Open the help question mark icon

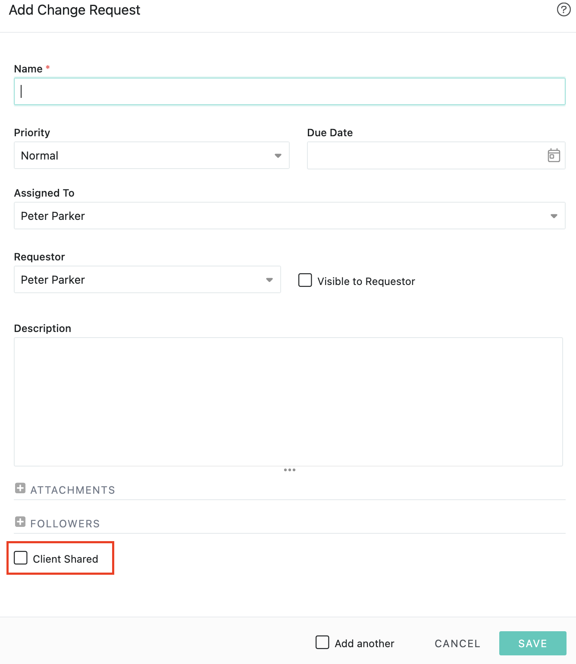coord(563,9)
